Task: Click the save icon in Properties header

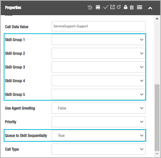Action: tap(98, 7)
